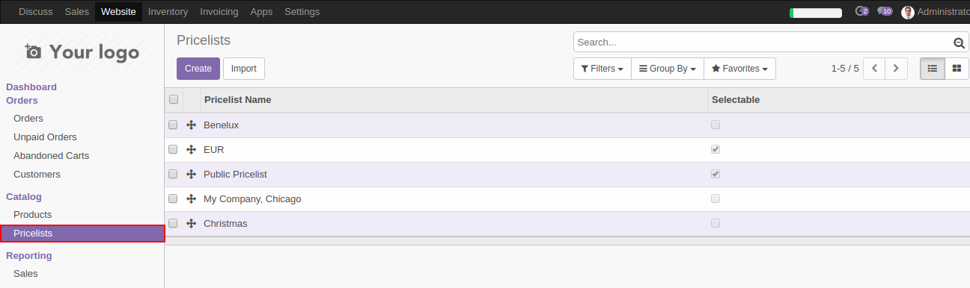
Task: Open the activities clock icon
Action: click(x=861, y=11)
